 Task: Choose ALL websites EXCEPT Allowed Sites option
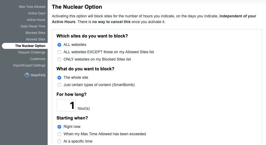(x=59, y=52)
